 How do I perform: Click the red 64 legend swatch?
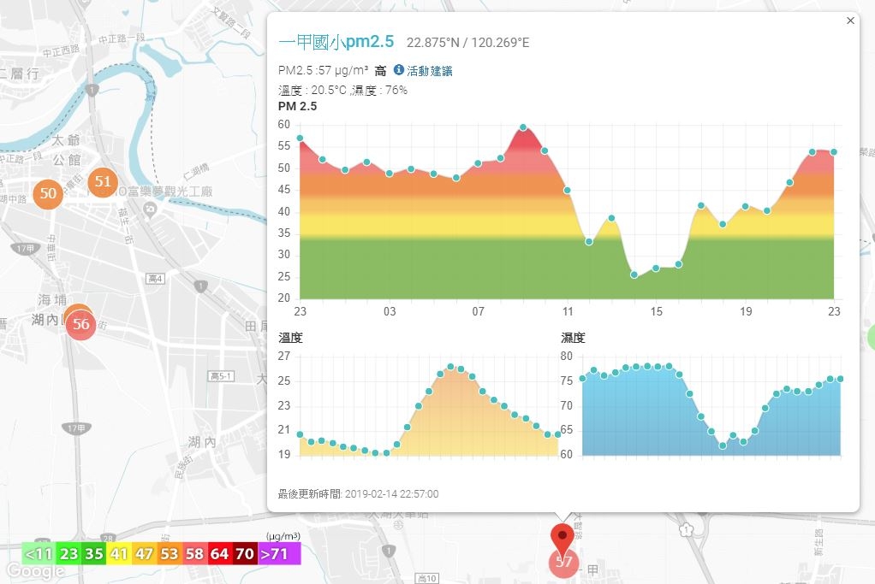click(219, 554)
